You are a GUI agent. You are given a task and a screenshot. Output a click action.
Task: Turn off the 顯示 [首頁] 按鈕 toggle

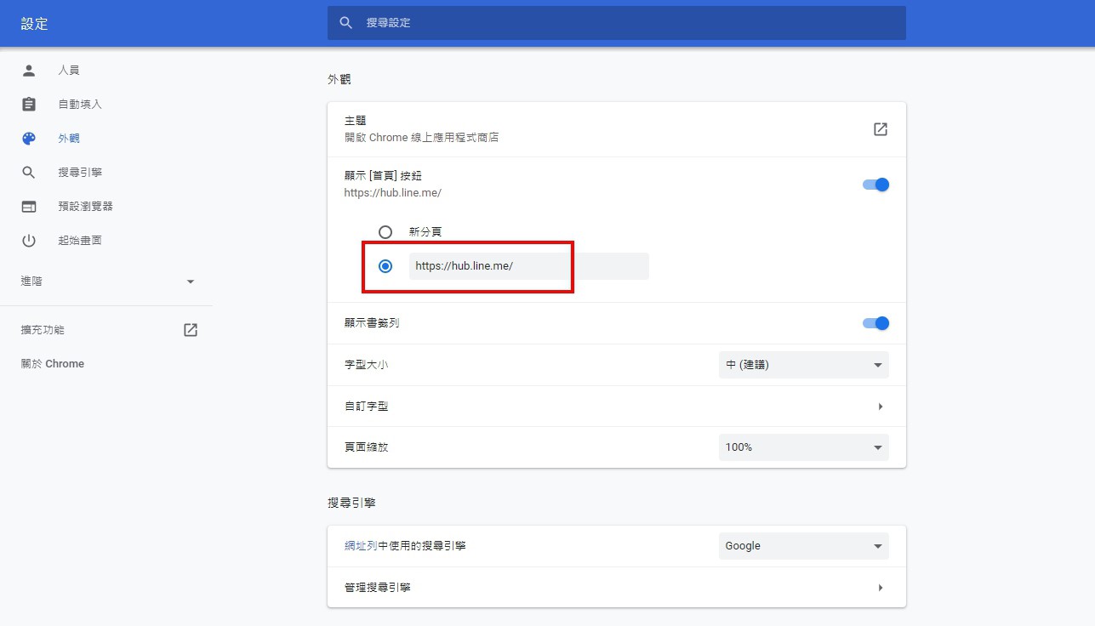(875, 185)
